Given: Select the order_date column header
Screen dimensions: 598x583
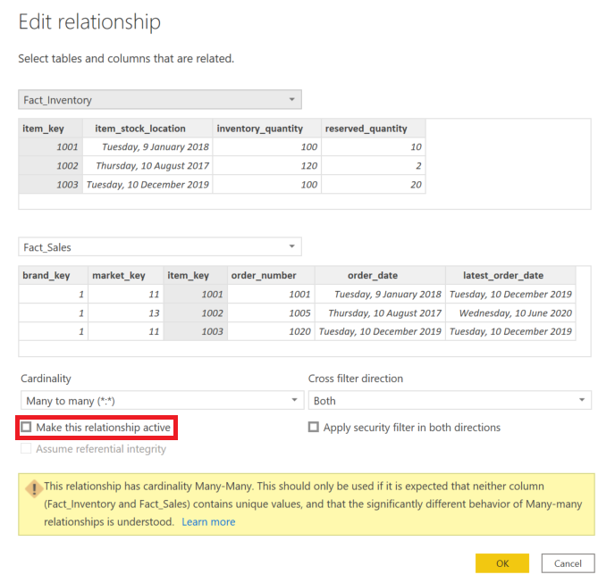Looking at the screenshot, I should [x=380, y=275].
